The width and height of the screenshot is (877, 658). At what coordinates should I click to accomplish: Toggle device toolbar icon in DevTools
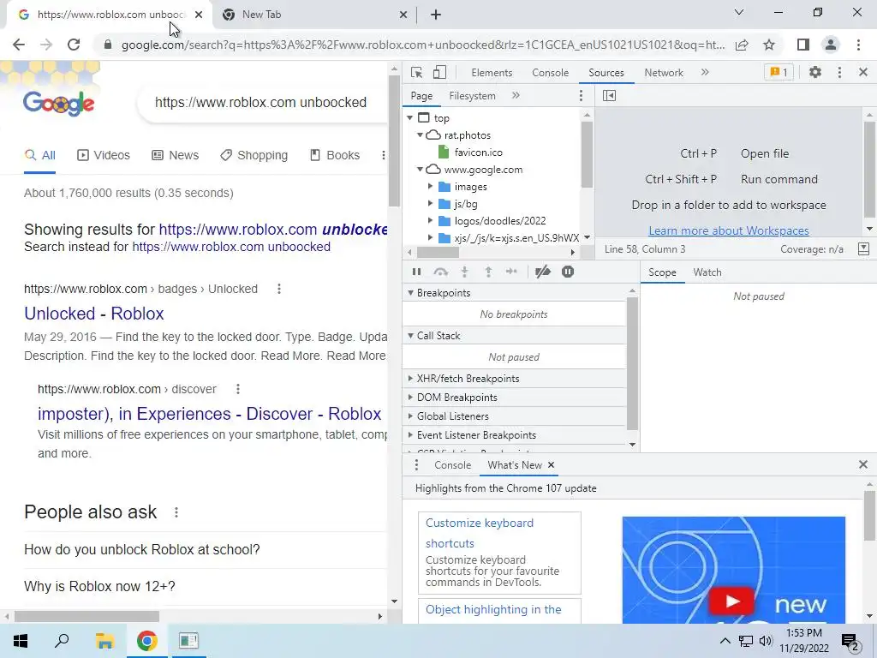point(439,72)
